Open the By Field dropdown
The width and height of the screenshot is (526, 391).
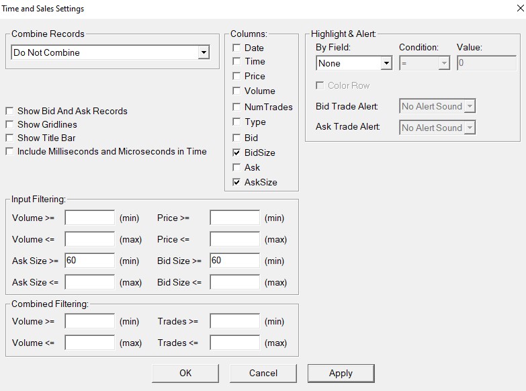coord(354,63)
